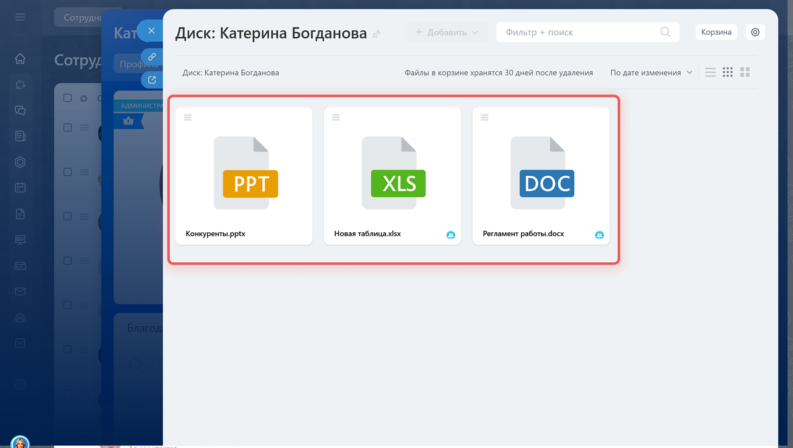Image resolution: width=793 pixels, height=448 pixels.
Task: Open the По дате изменения sort dropdown
Action: [651, 73]
